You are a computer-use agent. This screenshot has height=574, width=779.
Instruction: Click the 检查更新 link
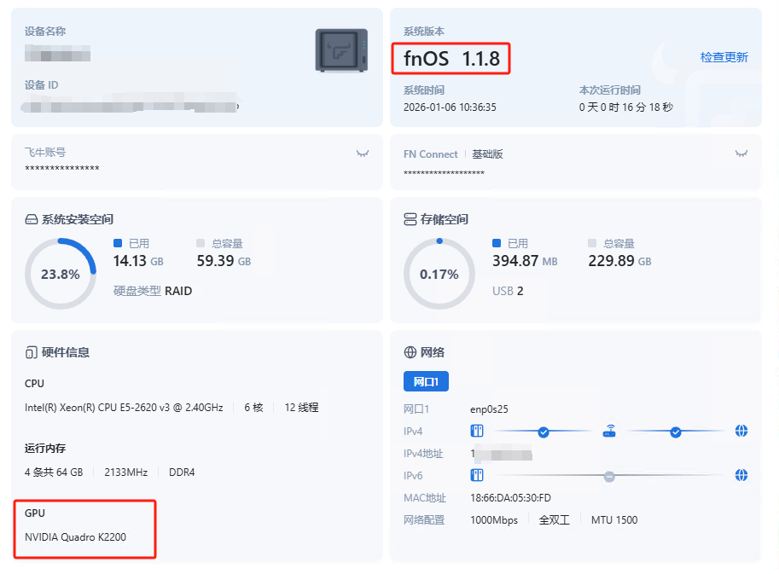click(x=724, y=57)
